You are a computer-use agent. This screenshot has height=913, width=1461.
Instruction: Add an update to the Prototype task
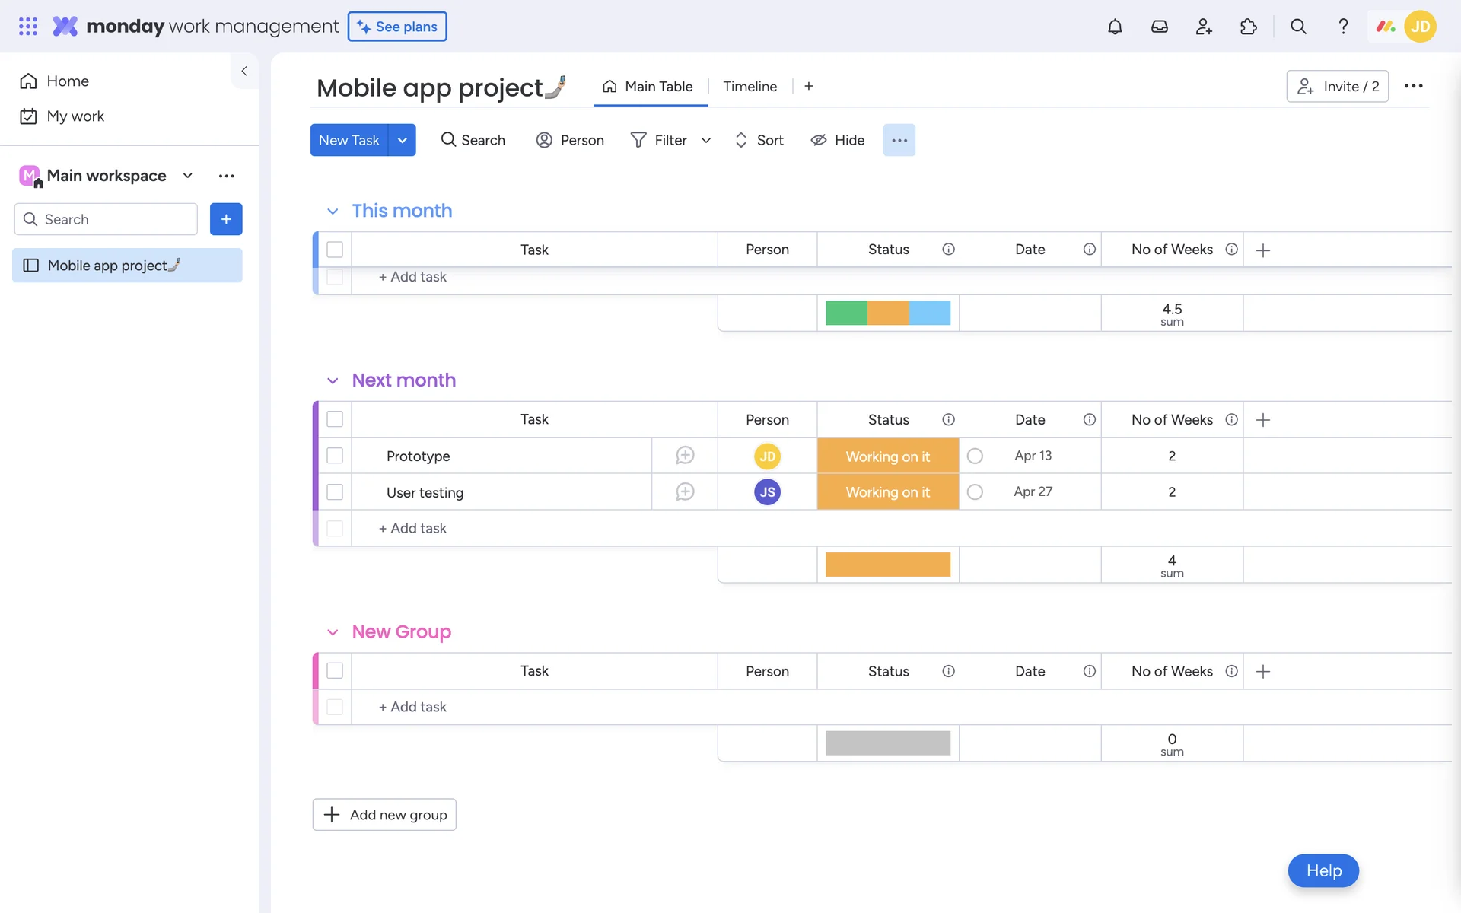pyautogui.click(x=685, y=456)
